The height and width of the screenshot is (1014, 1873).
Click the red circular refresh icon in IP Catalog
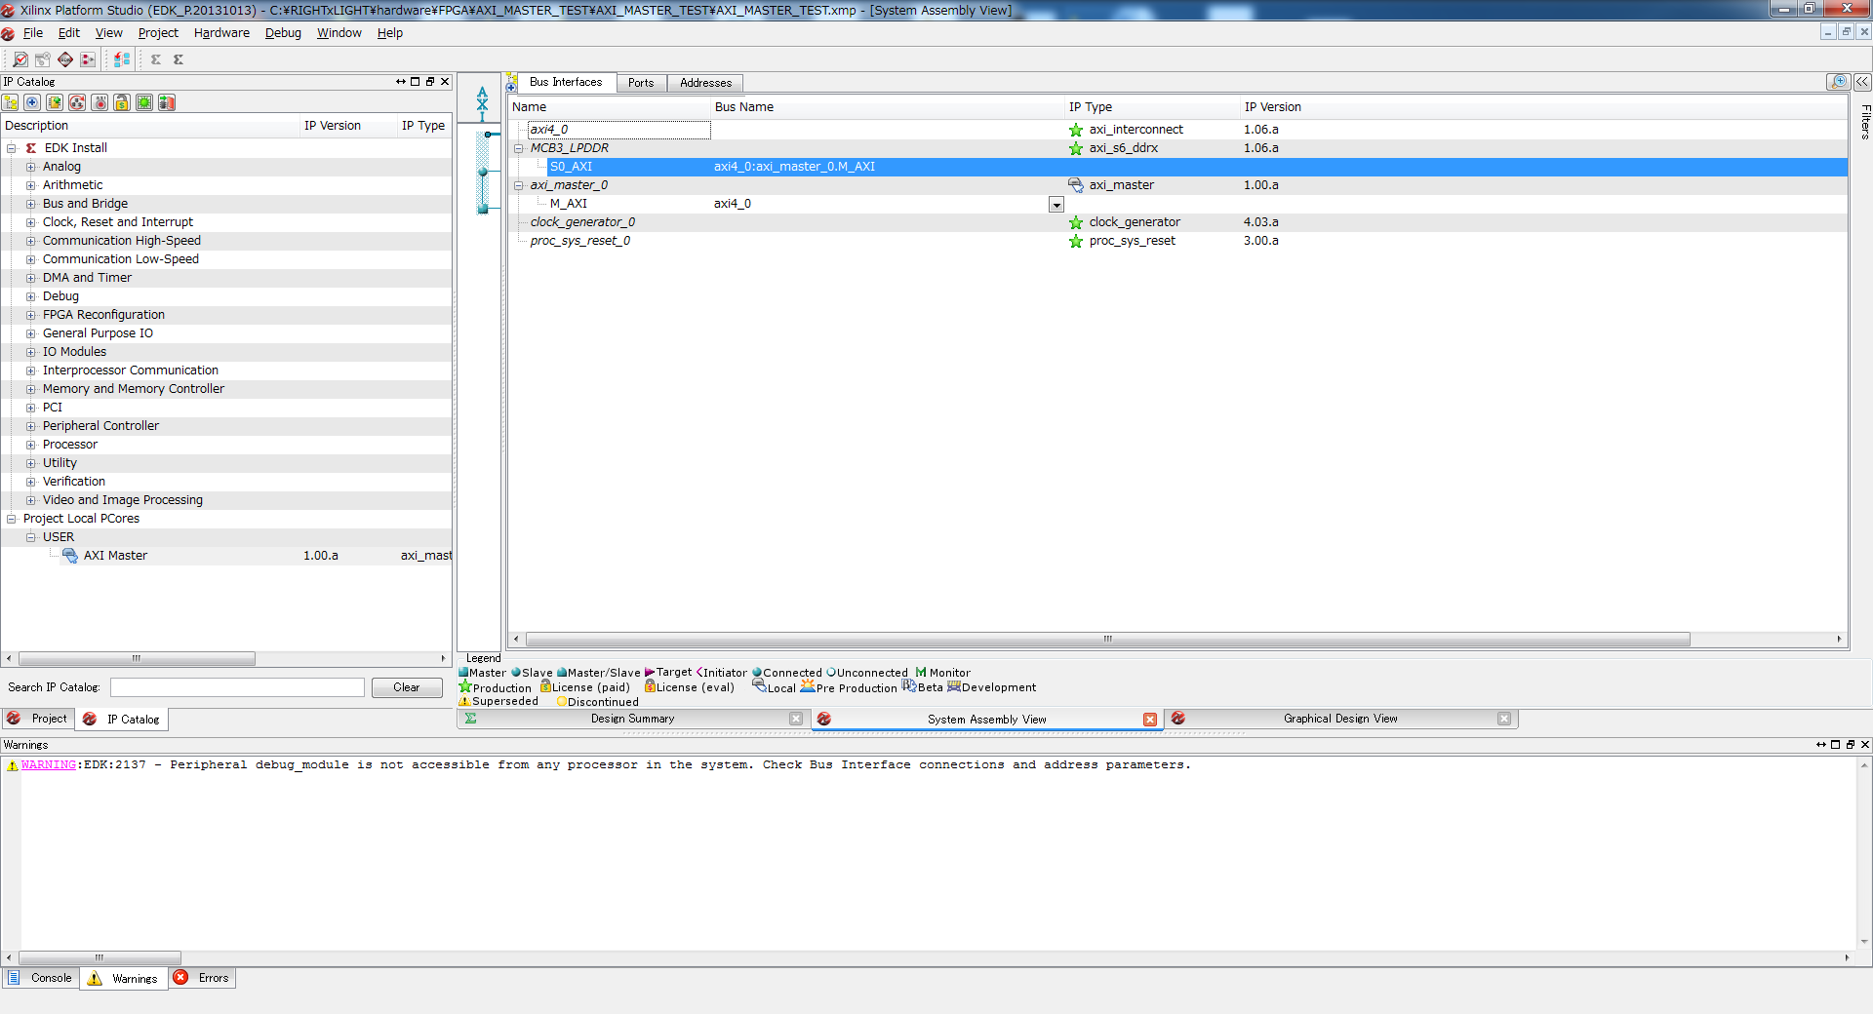tap(77, 102)
